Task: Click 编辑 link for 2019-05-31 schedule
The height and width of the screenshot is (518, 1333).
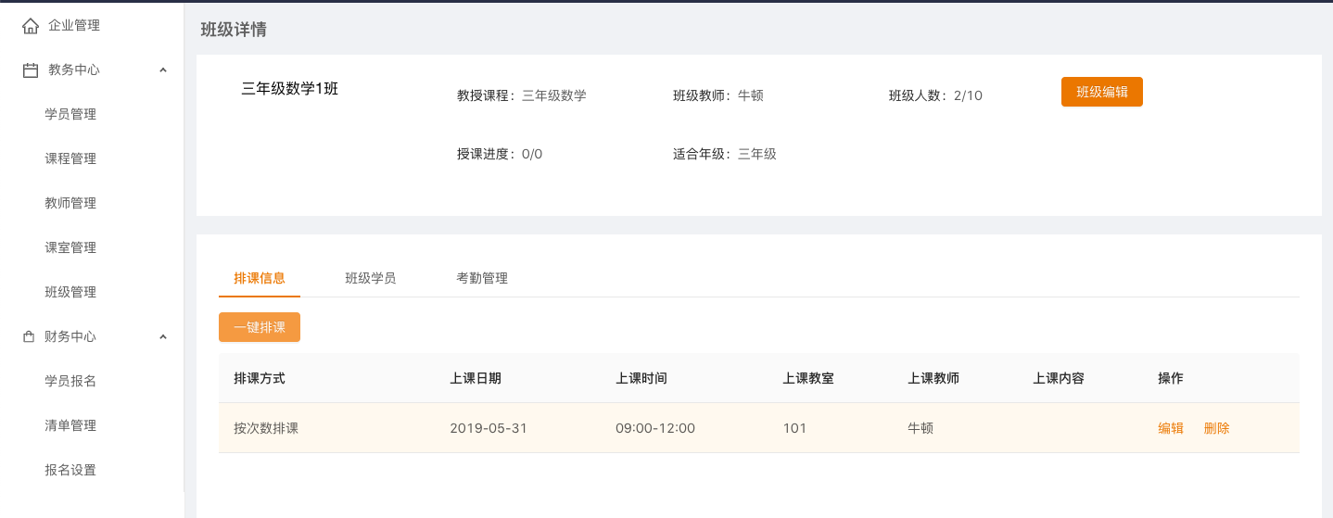Action: 1171,428
